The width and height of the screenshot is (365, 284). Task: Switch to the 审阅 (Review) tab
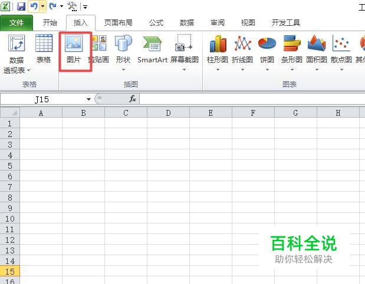tap(218, 23)
